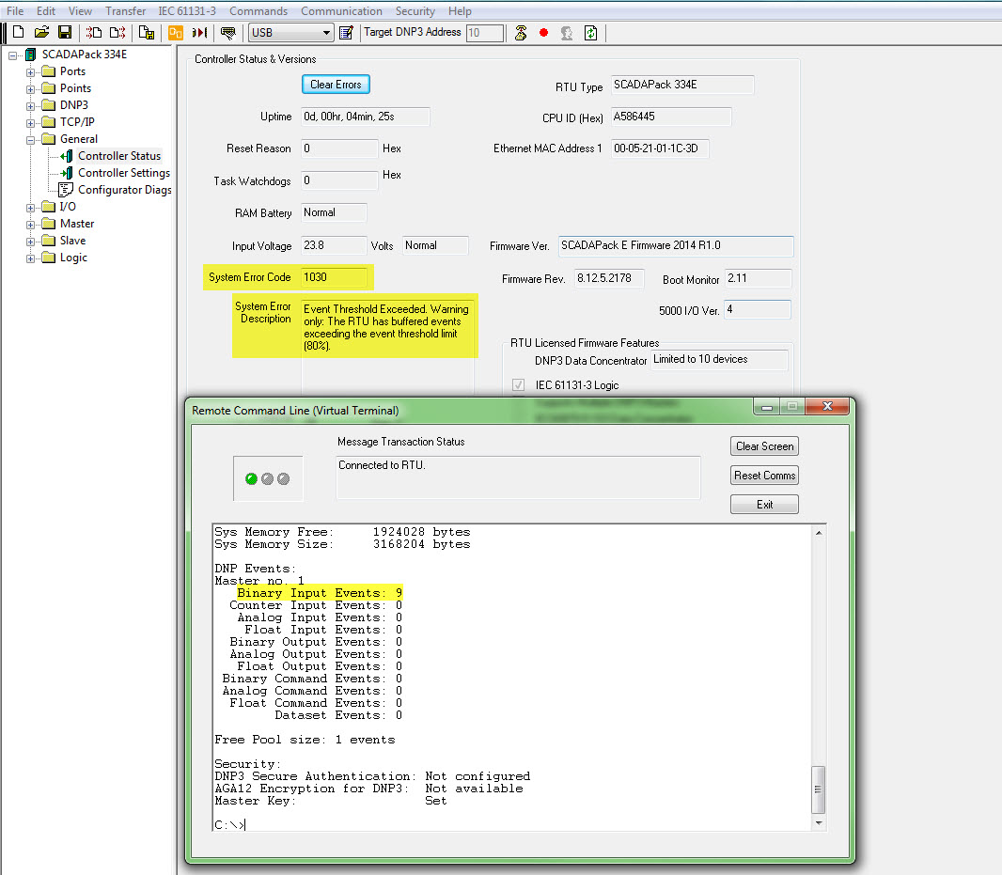
Task: Click Clear Screen in virtual terminal
Action: coord(764,446)
